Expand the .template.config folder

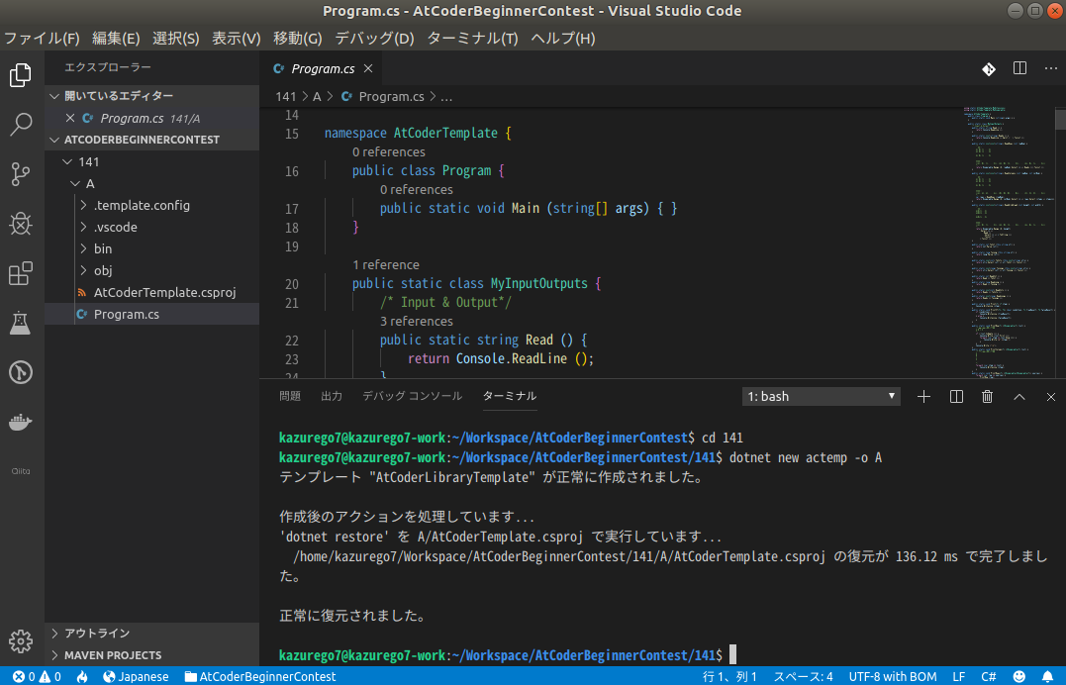pos(152,206)
